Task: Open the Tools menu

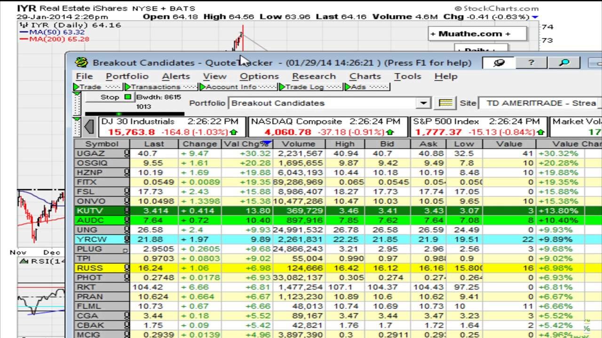Action: point(407,76)
